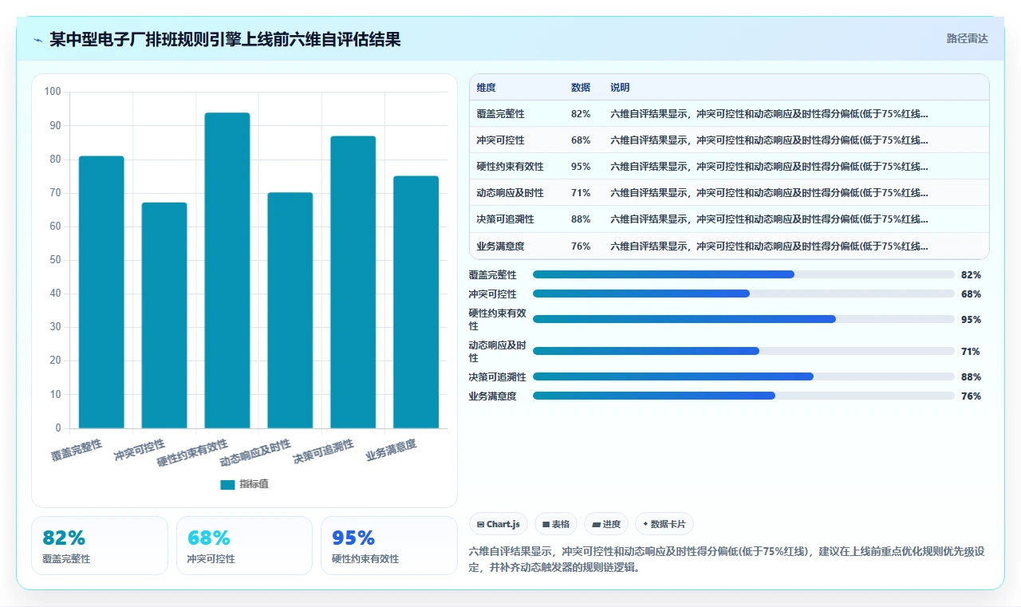Click the 冲突可控性 bar in chart
Viewport: 1021px width, 607px height.
click(164, 315)
